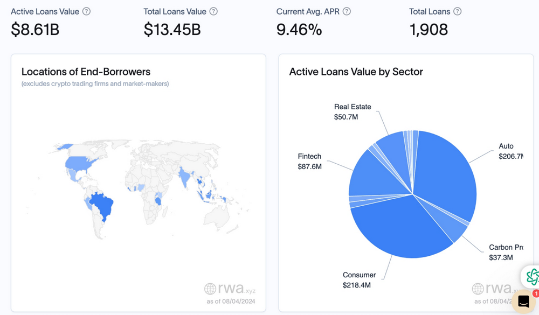
Task: Click the Fintech $87.6M label
Action: (x=310, y=161)
